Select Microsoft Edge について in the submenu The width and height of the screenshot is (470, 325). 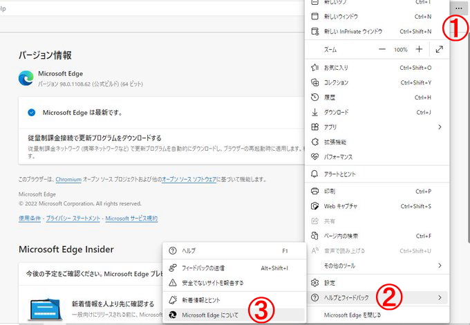(x=234, y=315)
